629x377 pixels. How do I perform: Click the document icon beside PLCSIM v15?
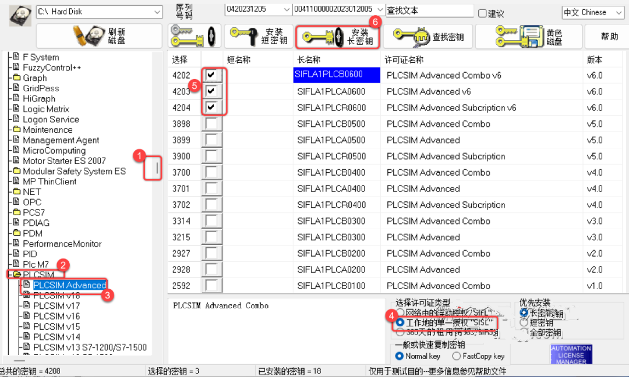tap(27, 326)
